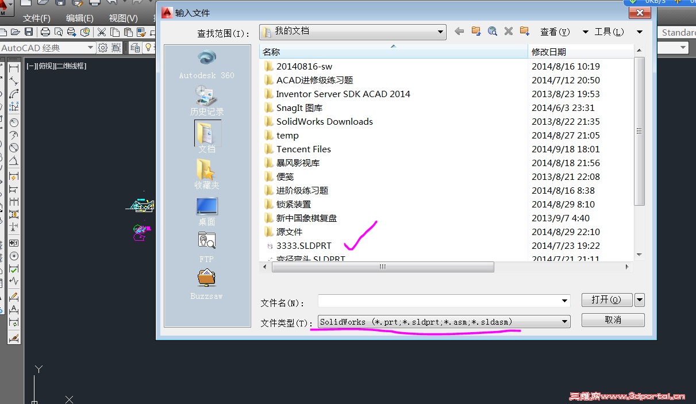This screenshot has height=404, width=696.
Task: Open 历史记录 (History) in the places sidebar
Action: point(207,101)
